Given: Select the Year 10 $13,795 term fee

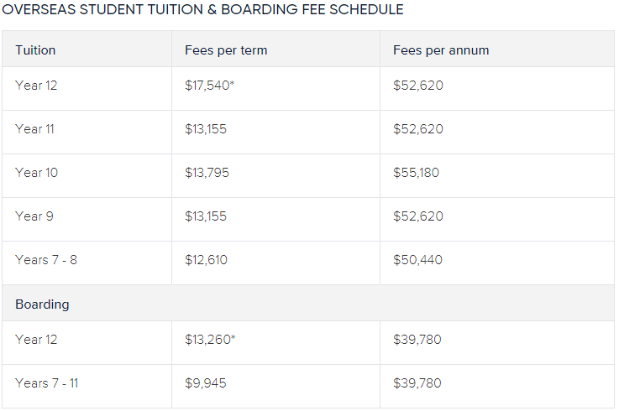Looking at the screenshot, I should pos(207,172).
